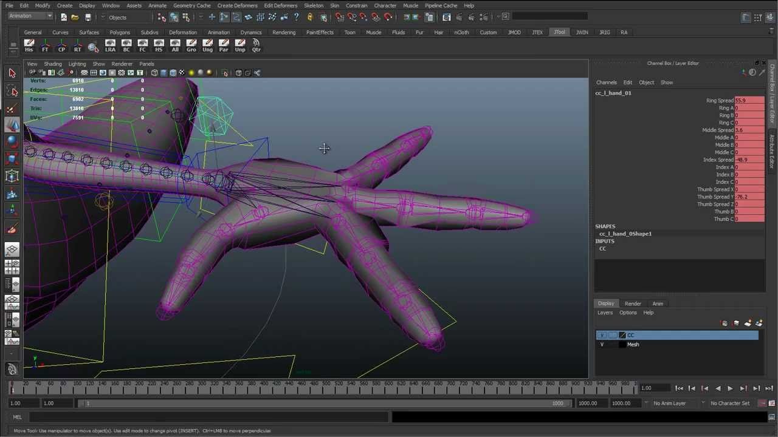The image size is (778, 437).
Task: Click the Thumb Spread Y value field
Action: (x=749, y=197)
